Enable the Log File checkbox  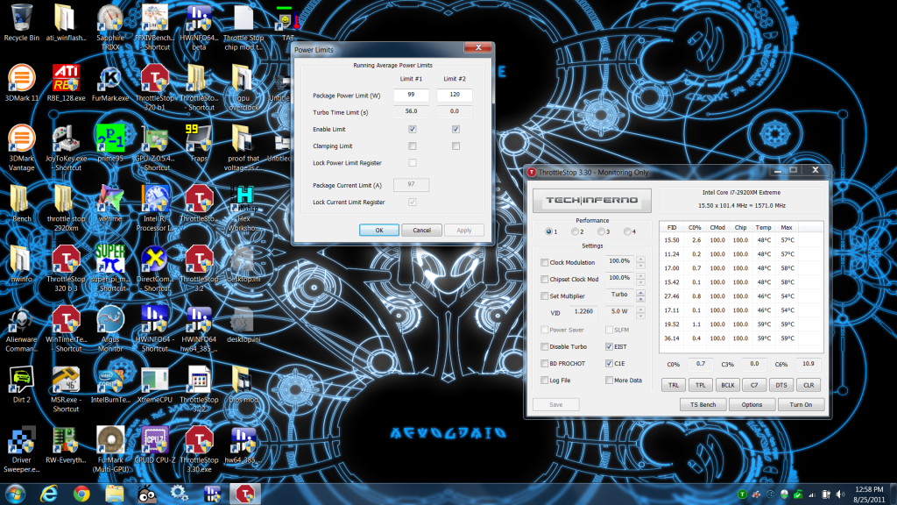pyautogui.click(x=544, y=381)
